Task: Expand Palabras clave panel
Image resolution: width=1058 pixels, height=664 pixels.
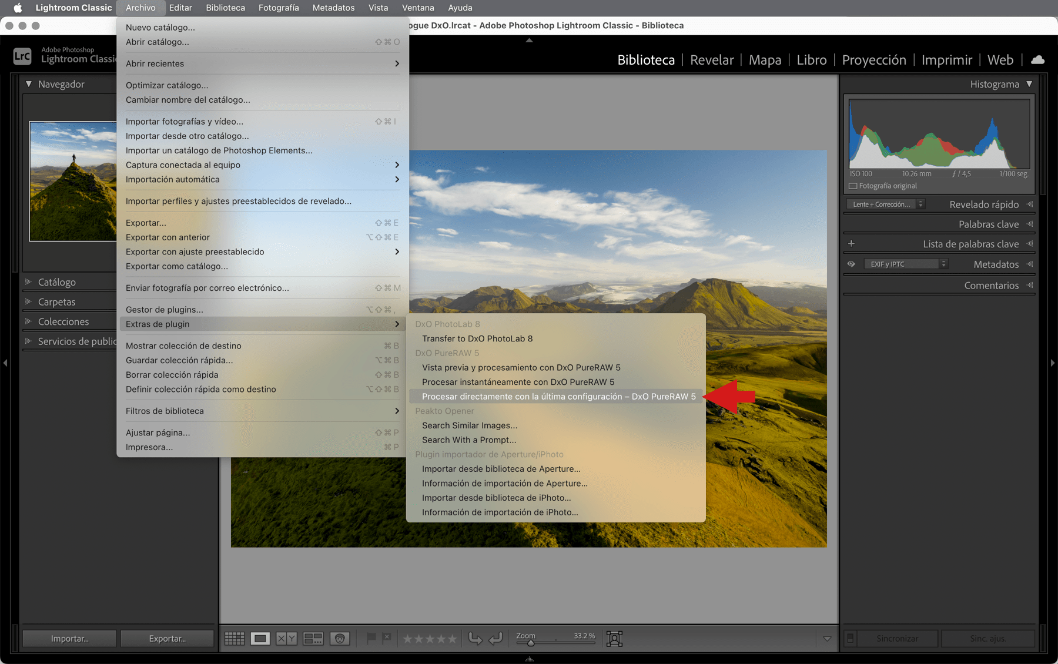Action: click(1030, 224)
